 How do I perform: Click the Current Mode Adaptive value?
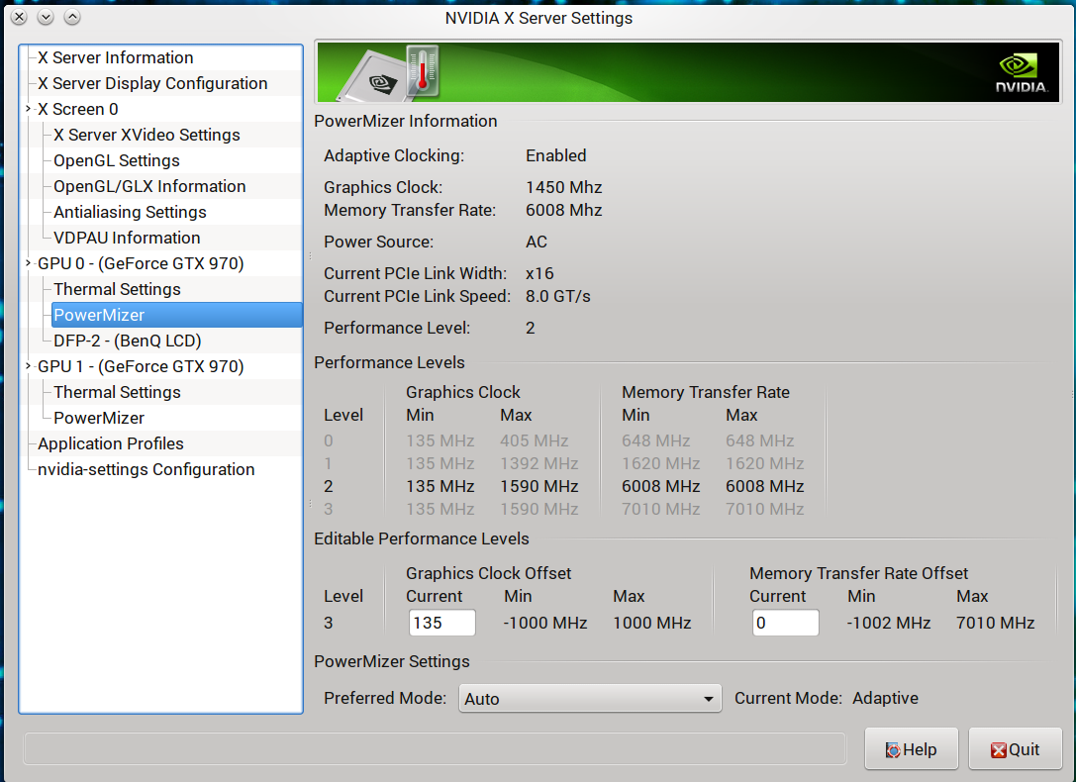pyautogui.click(x=885, y=698)
